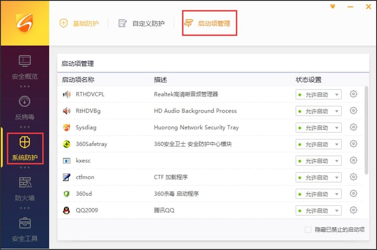This screenshot has height=250, width=377.
Task: Open settings gear for QQ2009
Action: [x=353, y=210]
